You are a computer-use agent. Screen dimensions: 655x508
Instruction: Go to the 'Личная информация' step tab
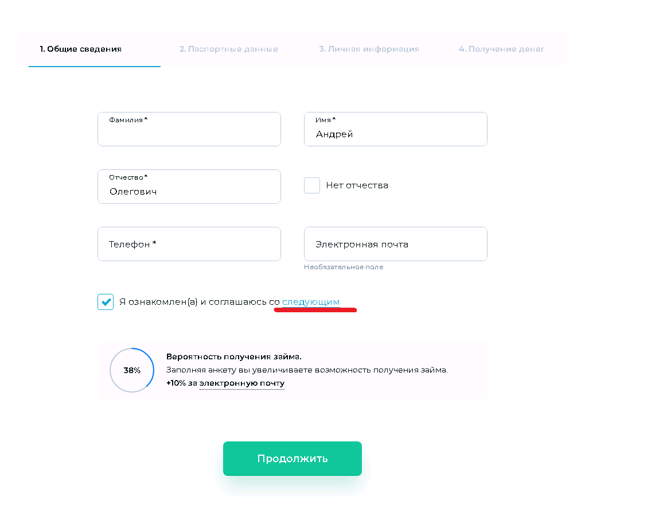point(369,49)
